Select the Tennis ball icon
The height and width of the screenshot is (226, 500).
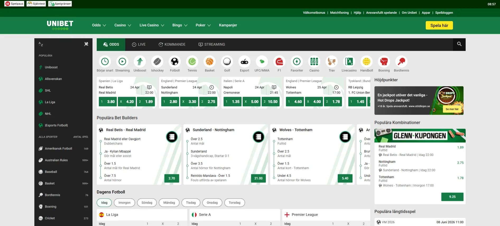tap(192, 61)
